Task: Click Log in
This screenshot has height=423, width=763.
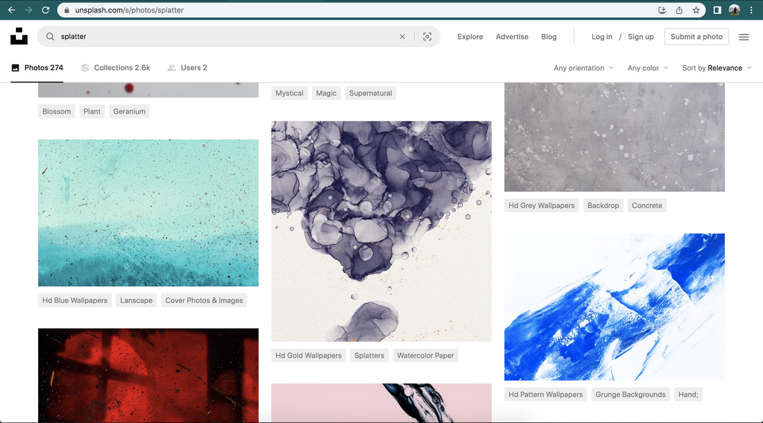Action: (602, 37)
